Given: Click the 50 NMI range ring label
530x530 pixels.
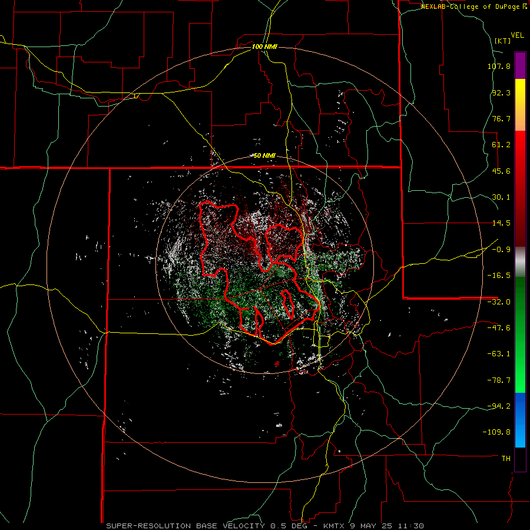Looking at the screenshot, I should pos(264,156).
